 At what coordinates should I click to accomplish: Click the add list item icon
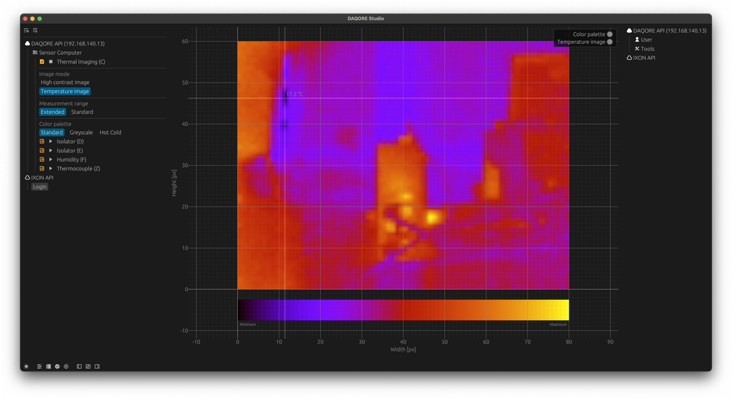pyautogui.click(x=35, y=30)
